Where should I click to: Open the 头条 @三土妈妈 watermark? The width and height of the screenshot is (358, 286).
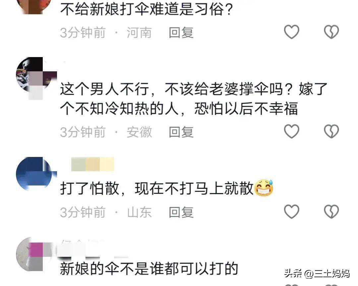tap(317, 273)
